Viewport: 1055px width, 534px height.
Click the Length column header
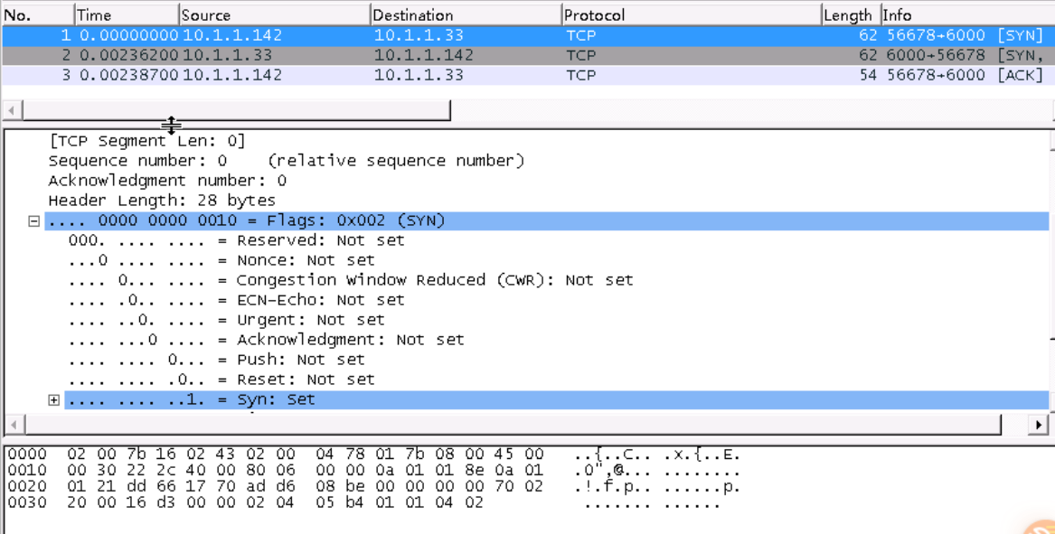[848, 14]
